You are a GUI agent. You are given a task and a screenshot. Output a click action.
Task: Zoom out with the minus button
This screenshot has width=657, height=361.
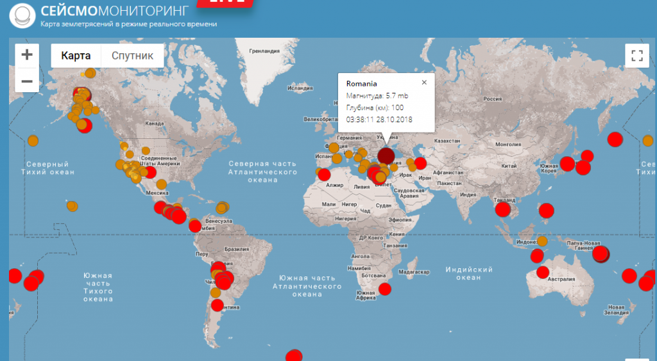(x=27, y=81)
